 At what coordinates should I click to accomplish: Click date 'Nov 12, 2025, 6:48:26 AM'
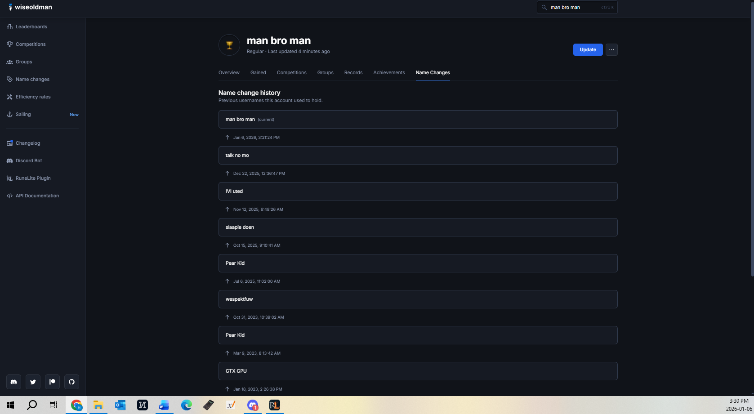pyautogui.click(x=258, y=209)
